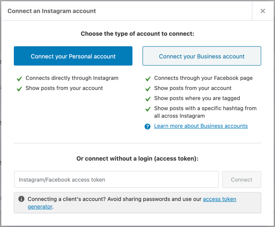The height and width of the screenshot is (227, 275).
Task: Close the Connect an Instagram account dialog
Action: (x=263, y=11)
